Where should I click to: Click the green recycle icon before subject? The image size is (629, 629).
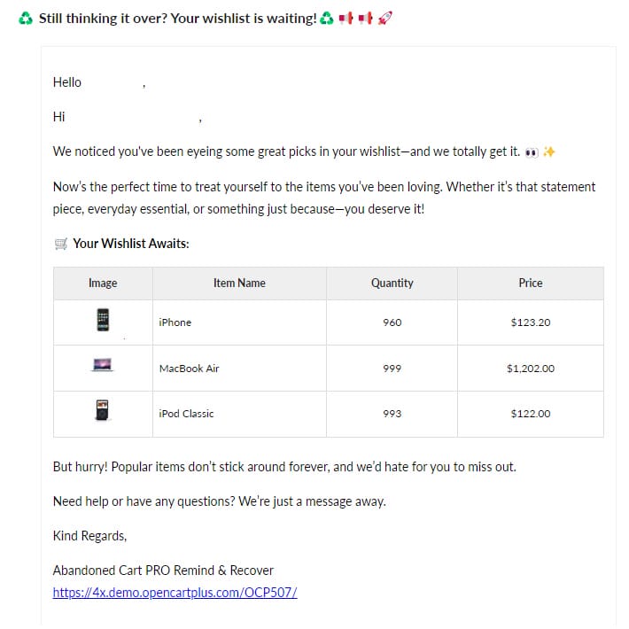(x=26, y=18)
